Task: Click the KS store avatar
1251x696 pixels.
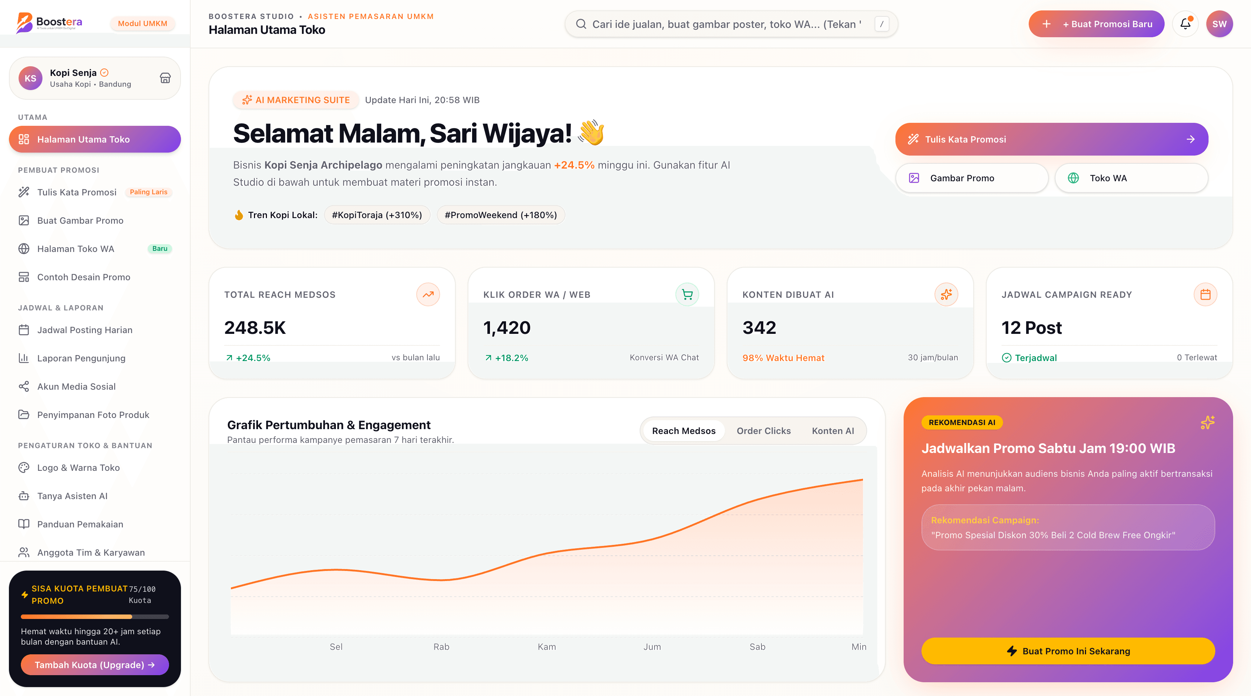Action: click(x=31, y=78)
